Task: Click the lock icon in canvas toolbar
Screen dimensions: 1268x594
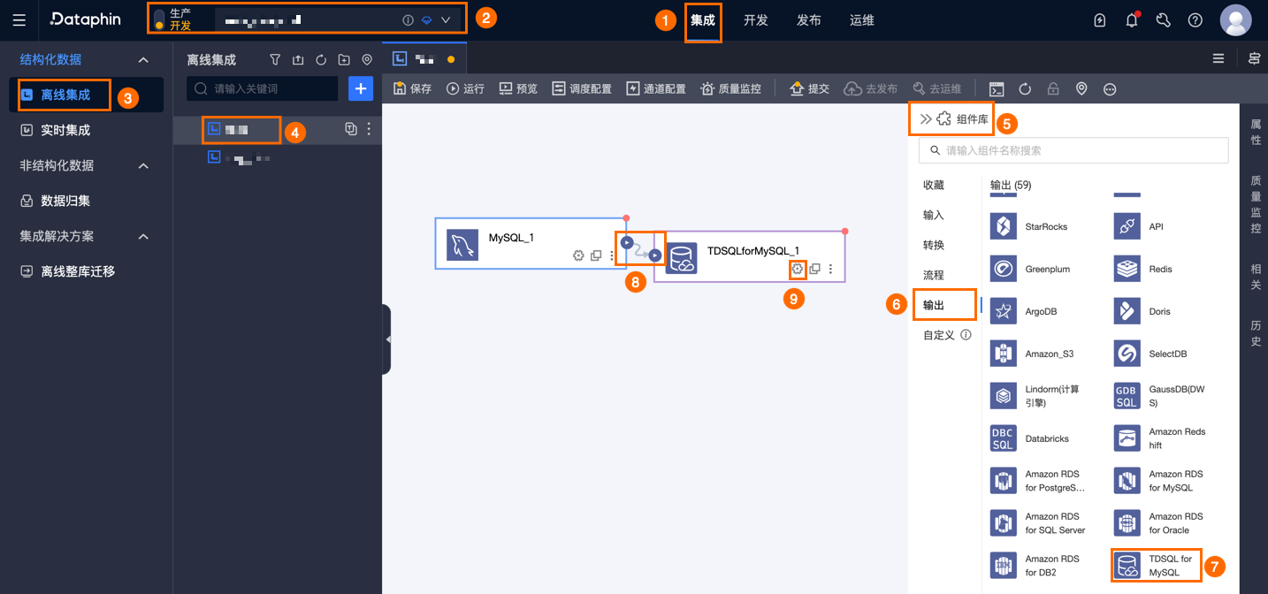Action: 1053,88
